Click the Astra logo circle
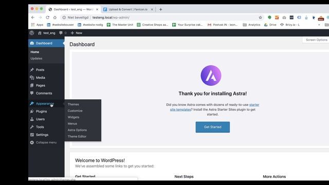Image resolution: width=329 pixels, height=185 pixels. click(211, 76)
